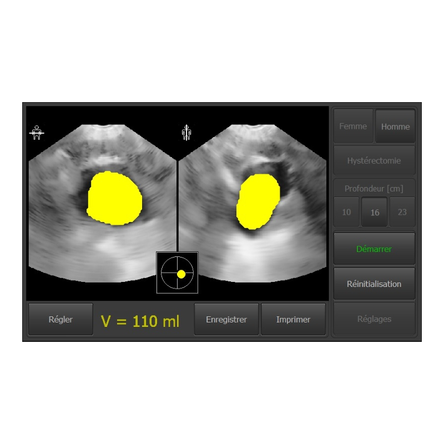The width and height of the screenshot is (444, 444).
Task: Click the Profondeur [cm] label
Action: 374,188
